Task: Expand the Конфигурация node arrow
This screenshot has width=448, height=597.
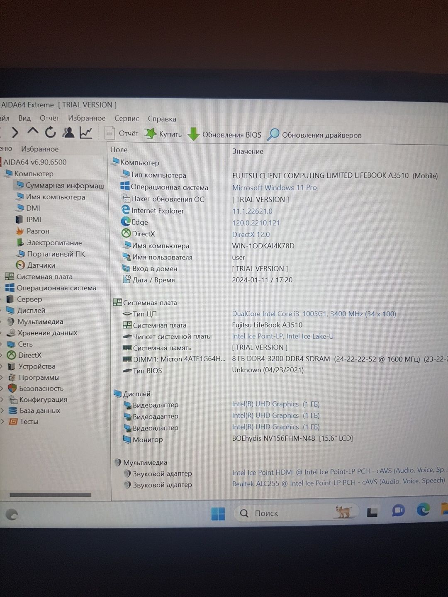Action: coord(2,399)
